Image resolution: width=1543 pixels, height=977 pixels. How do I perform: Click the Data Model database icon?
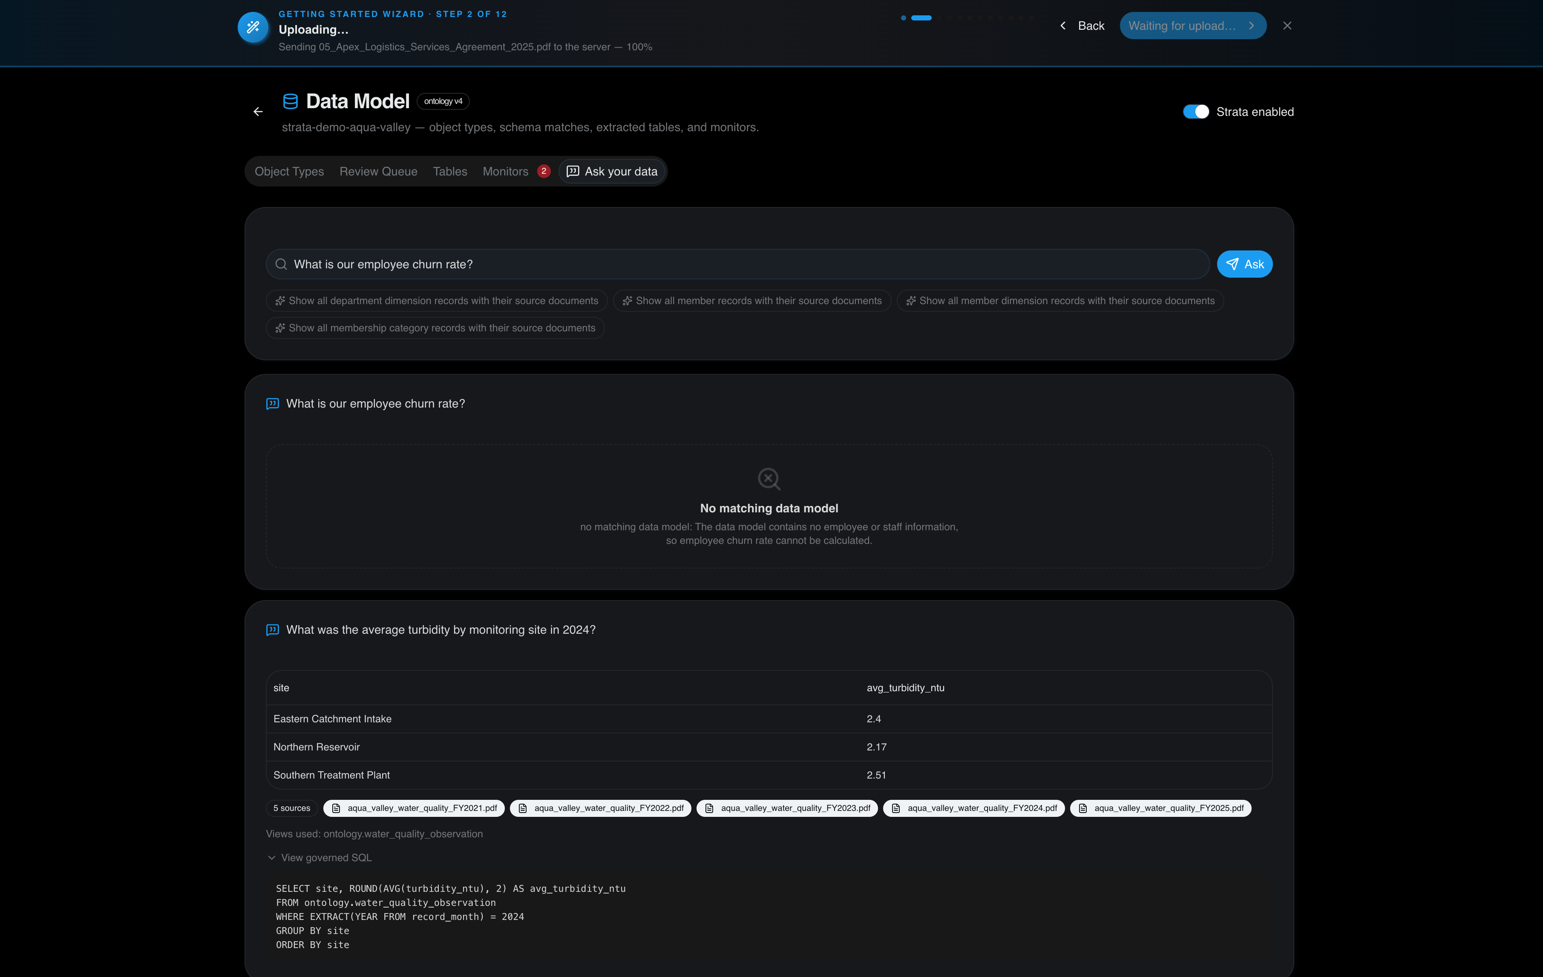pyautogui.click(x=290, y=101)
